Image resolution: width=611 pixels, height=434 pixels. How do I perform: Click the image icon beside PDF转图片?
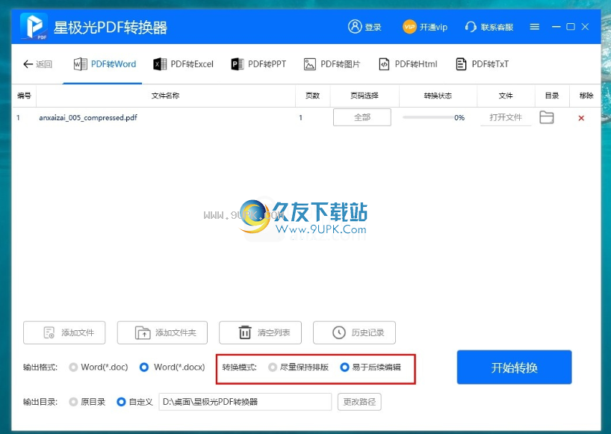(310, 64)
